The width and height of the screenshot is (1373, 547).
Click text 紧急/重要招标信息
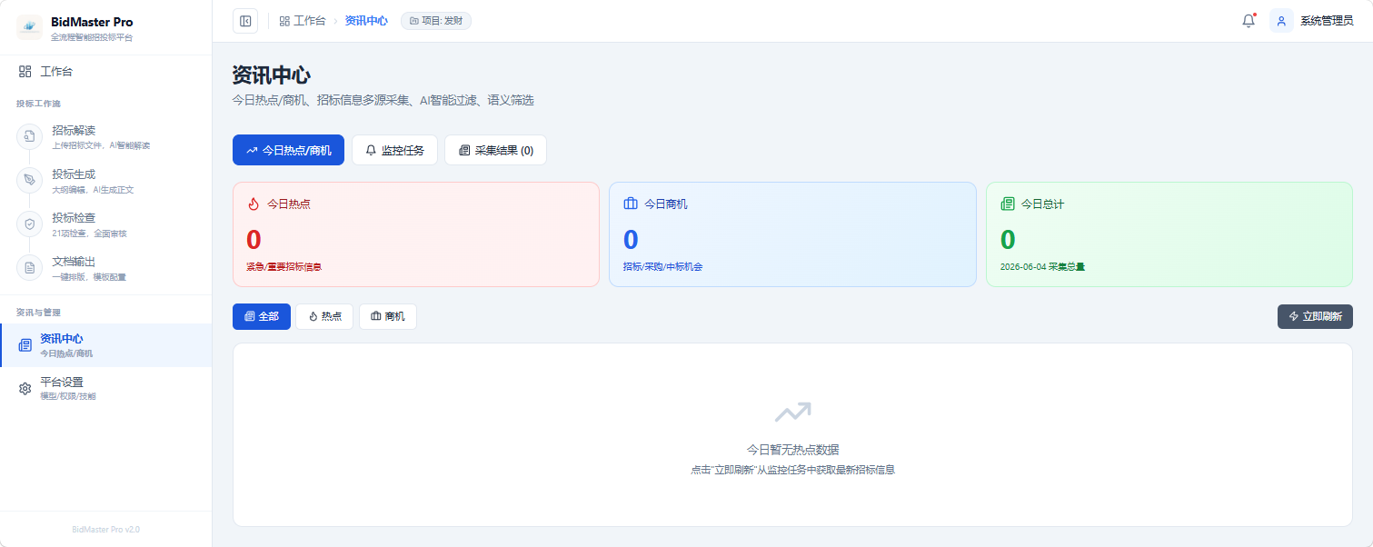pos(284,267)
